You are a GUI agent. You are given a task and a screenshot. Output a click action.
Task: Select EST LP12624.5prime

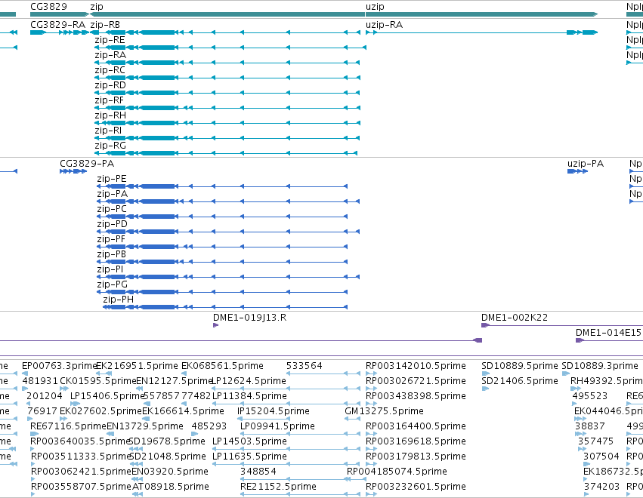pos(249,381)
